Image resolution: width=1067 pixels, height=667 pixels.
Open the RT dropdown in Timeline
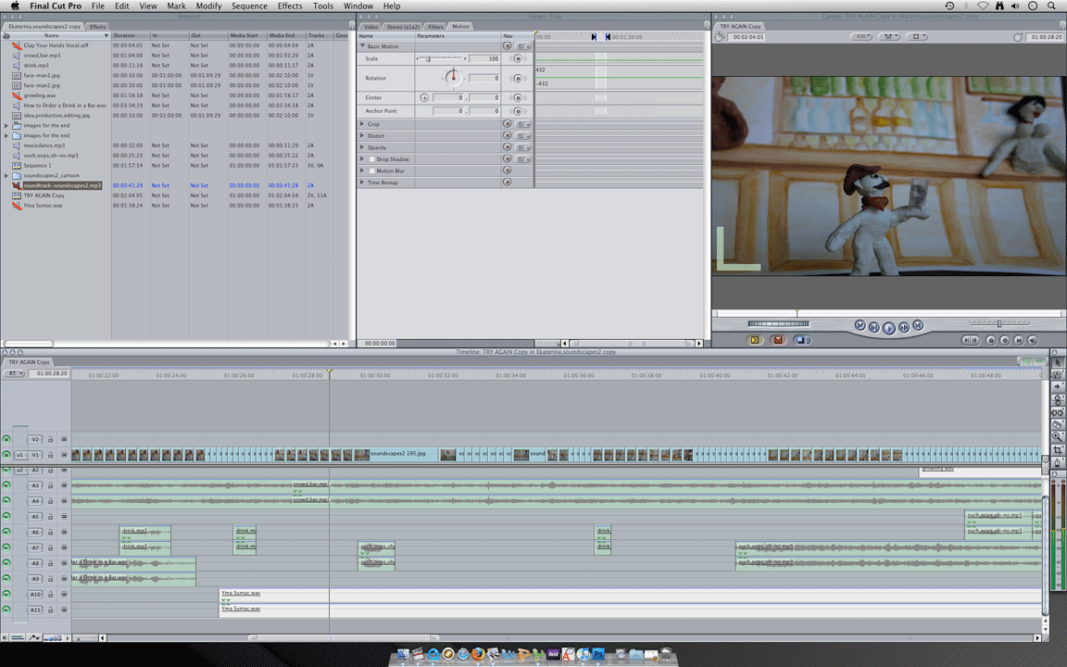pos(14,373)
